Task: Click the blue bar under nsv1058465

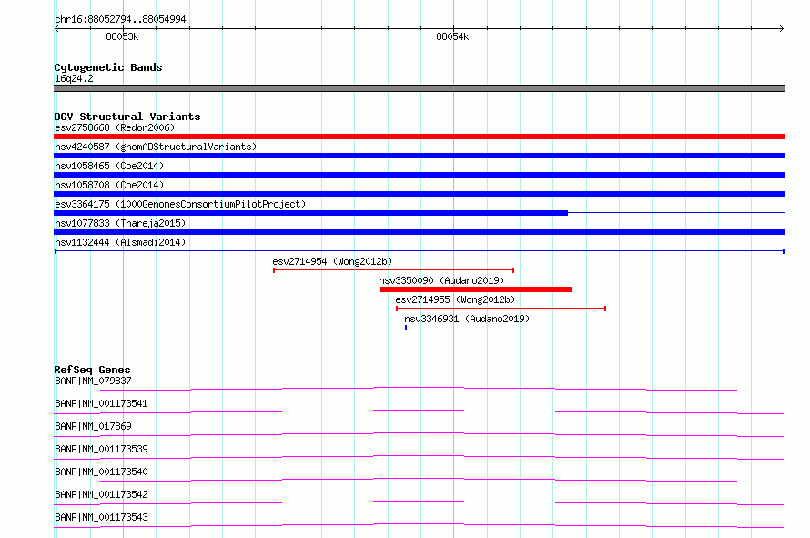Action: point(419,175)
